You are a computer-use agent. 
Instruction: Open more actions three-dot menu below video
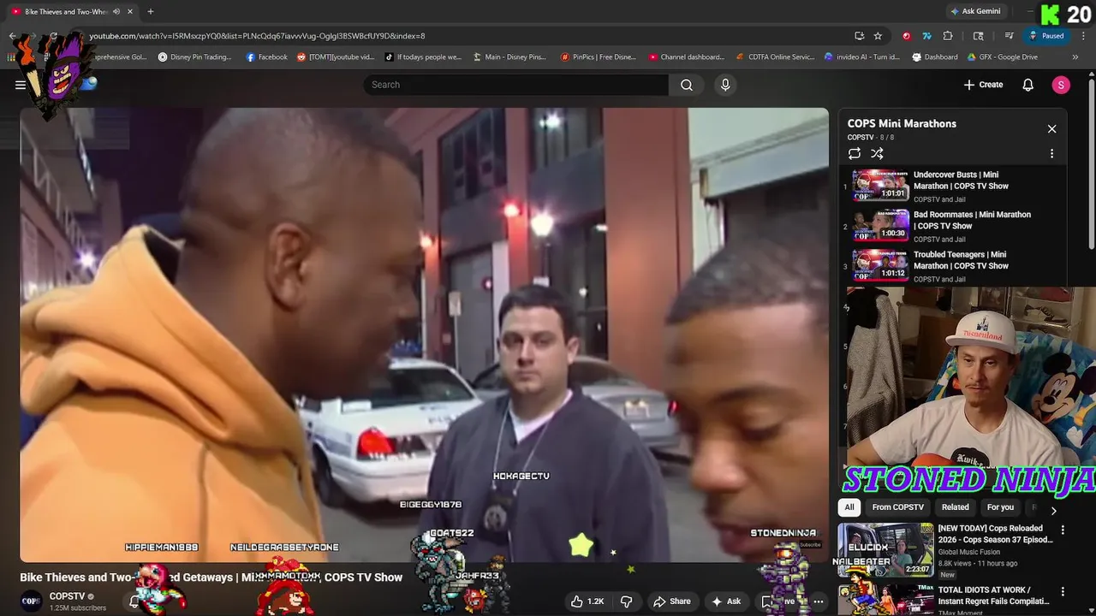click(818, 601)
